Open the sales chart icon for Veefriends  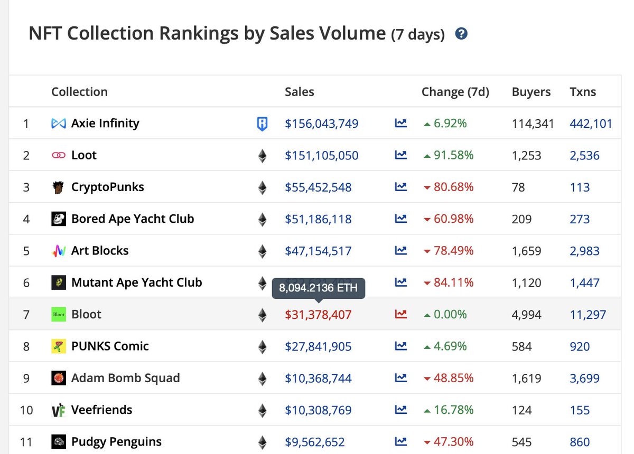coord(401,410)
